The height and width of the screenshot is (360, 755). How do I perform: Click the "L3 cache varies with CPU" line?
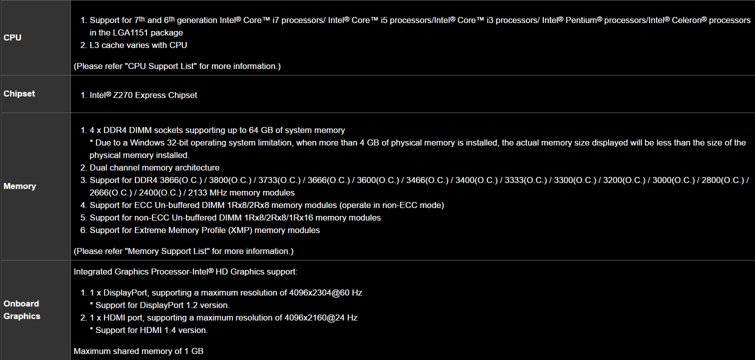point(138,45)
